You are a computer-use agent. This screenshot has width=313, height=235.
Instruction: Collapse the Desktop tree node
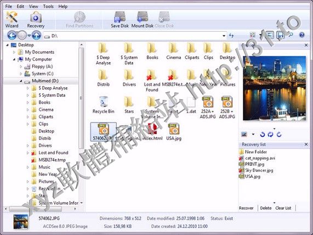[7, 45]
